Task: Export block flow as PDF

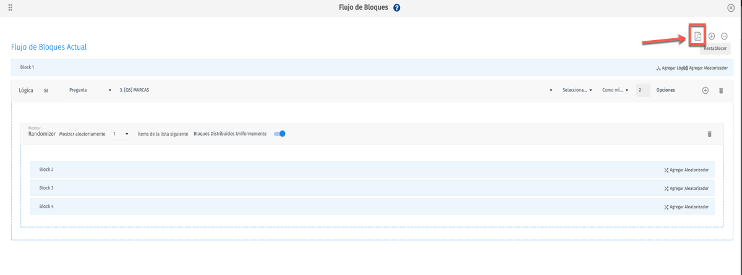Action: pos(697,36)
